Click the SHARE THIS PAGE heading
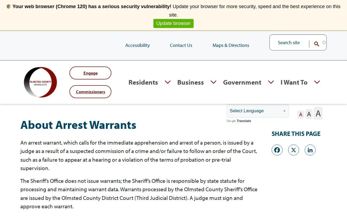 click(296, 134)
